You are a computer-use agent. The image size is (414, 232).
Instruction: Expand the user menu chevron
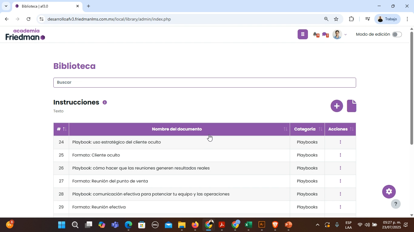pyautogui.click(x=345, y=35)
